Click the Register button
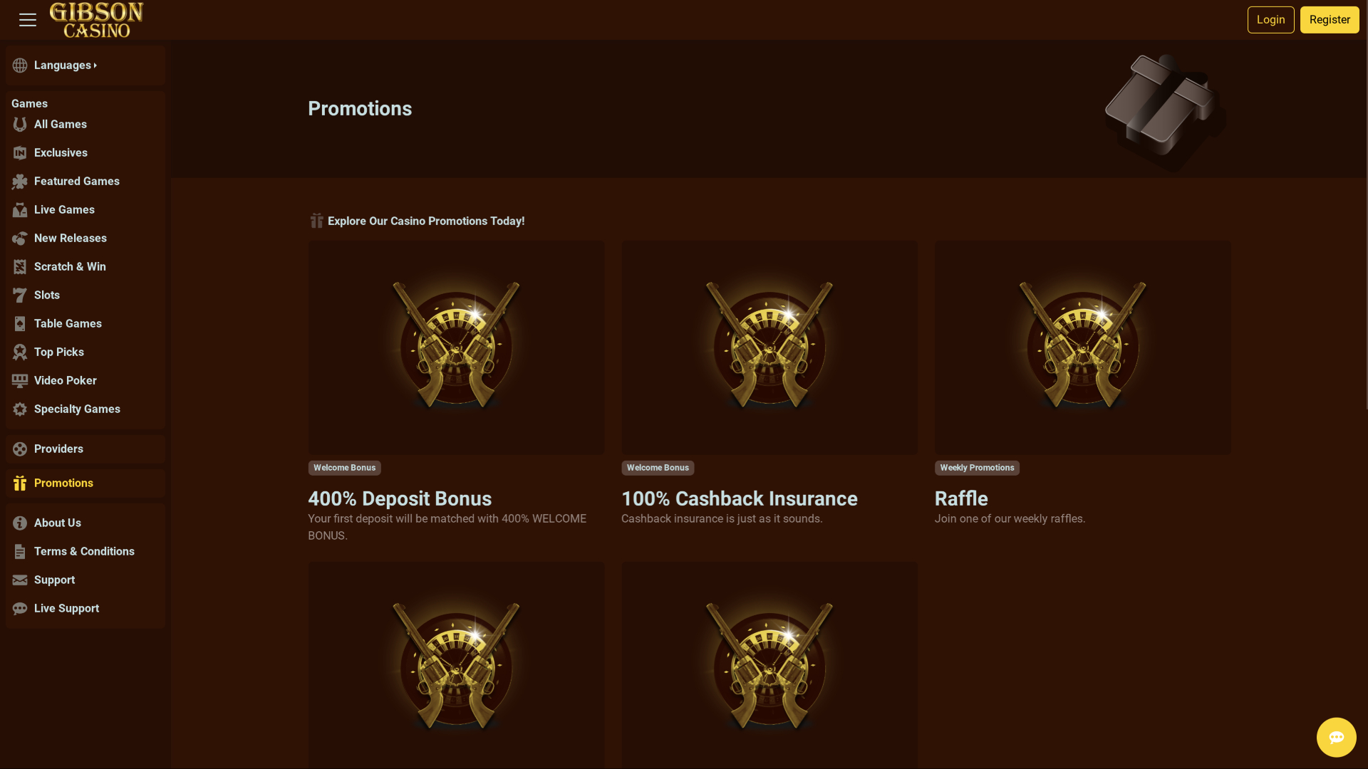The width and height of the screenshot is (1368, 769). click(x=1329, y=19)
